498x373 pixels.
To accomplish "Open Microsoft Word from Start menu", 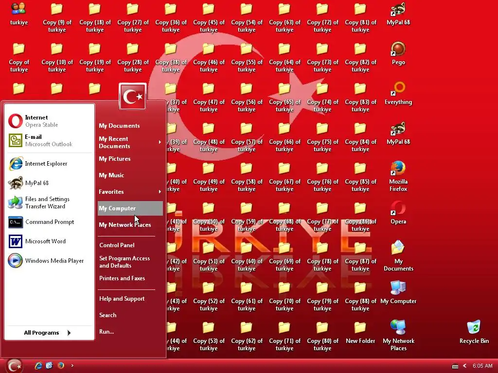I will pyautogui.click(x=49, y=241).
